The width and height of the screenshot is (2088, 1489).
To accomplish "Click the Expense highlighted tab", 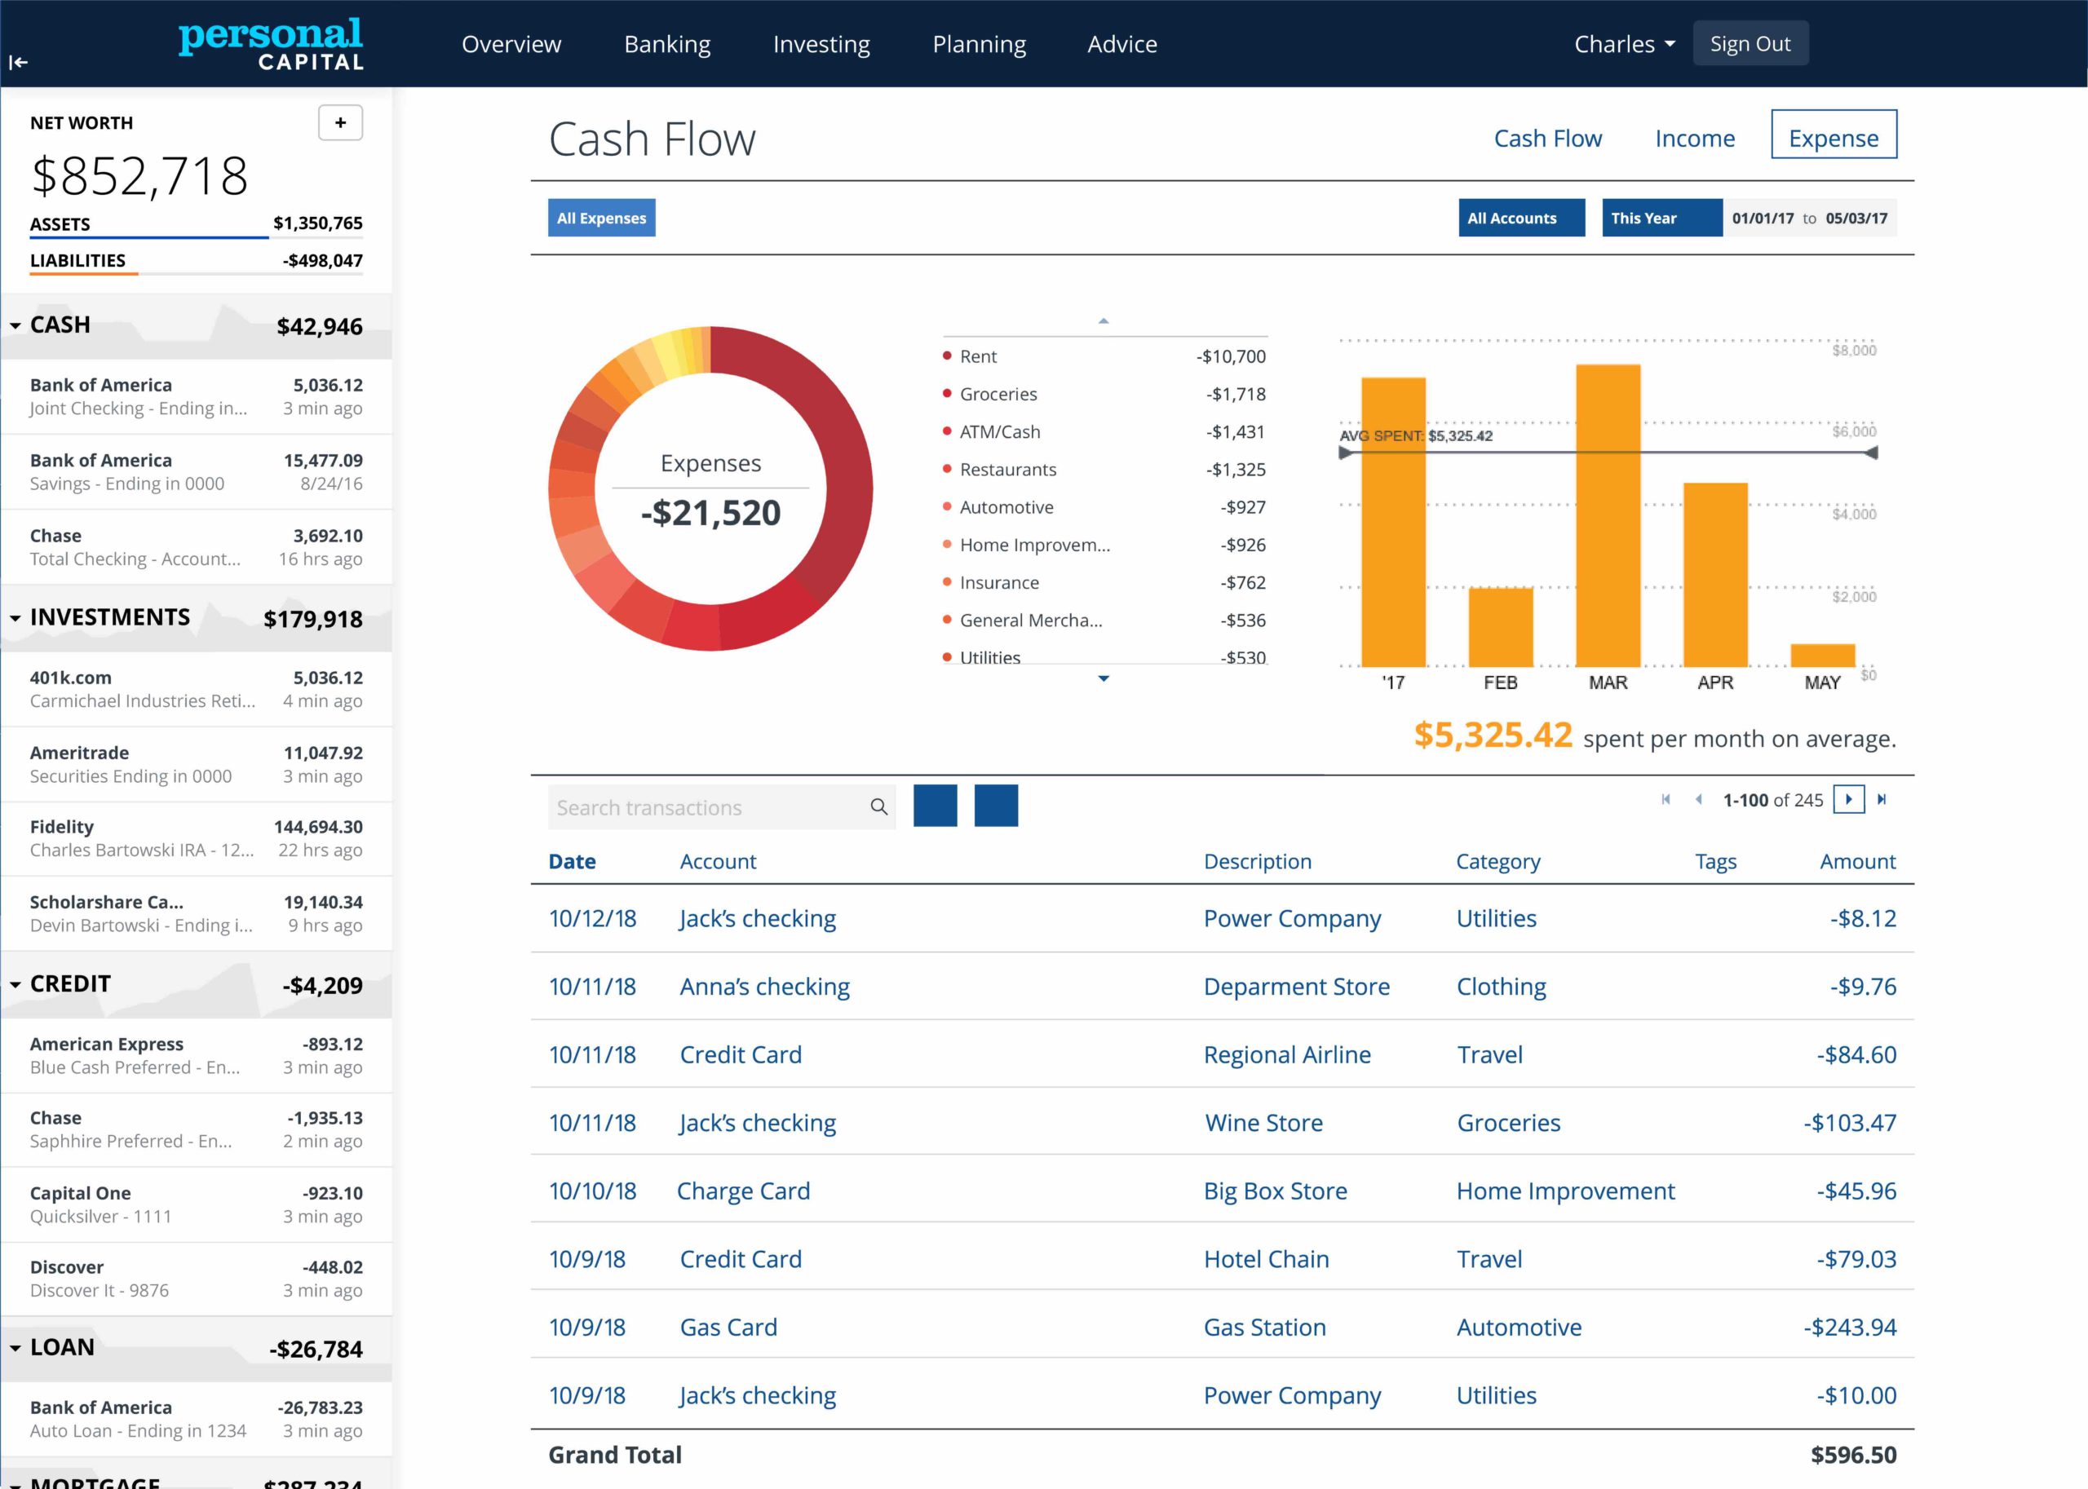I will pyautogui.click(x=1835, y=137).
